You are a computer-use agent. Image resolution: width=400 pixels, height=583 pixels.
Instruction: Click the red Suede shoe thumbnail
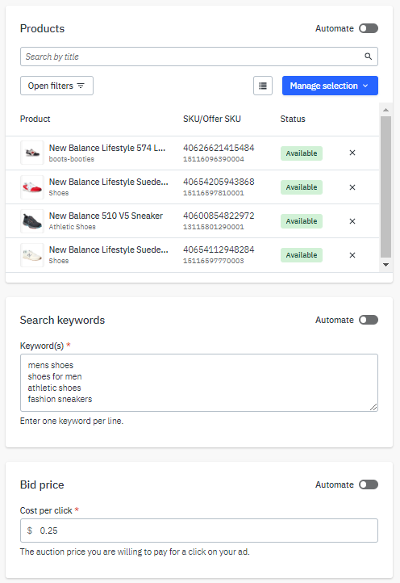[32, 187]
